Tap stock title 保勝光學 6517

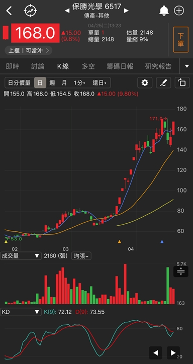(96, 7)
